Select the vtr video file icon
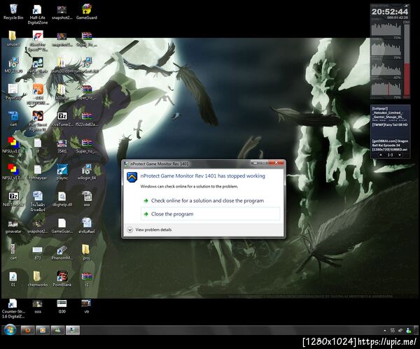This screenshot has height=349, width=420. point(86,306)
